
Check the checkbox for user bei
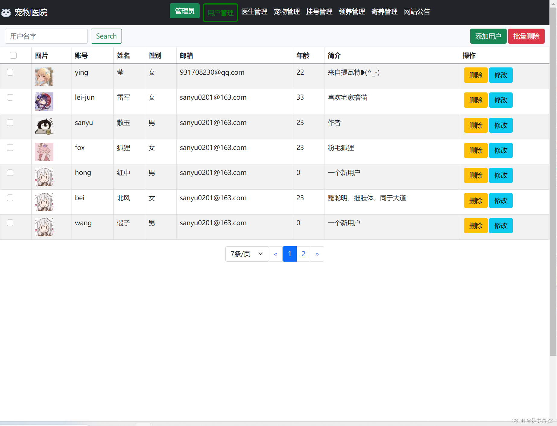tap(10, 198)
